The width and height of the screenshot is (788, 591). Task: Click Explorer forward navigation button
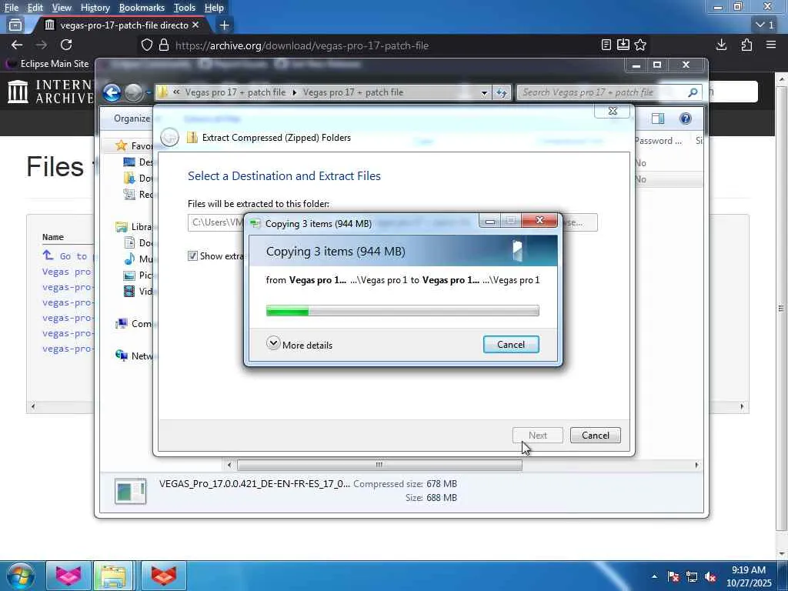pyautogui.click(x=133, y=92)
